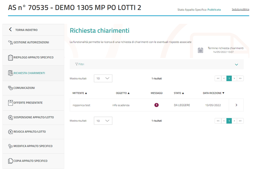This screenshot has height=172, width=255.
Task: Open the nipponica test row arrow
Action: pos(236,105)
